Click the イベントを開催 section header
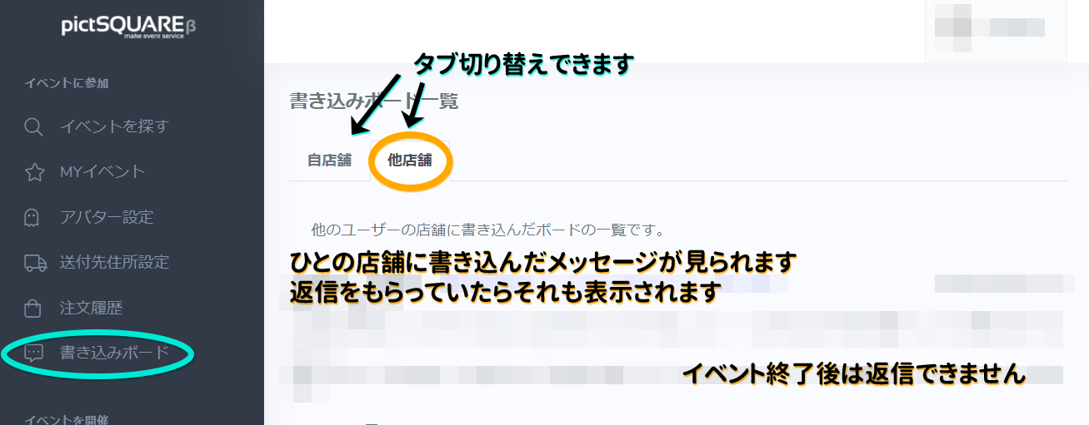This screenshot has width=1089, height=425. point(67,419)
